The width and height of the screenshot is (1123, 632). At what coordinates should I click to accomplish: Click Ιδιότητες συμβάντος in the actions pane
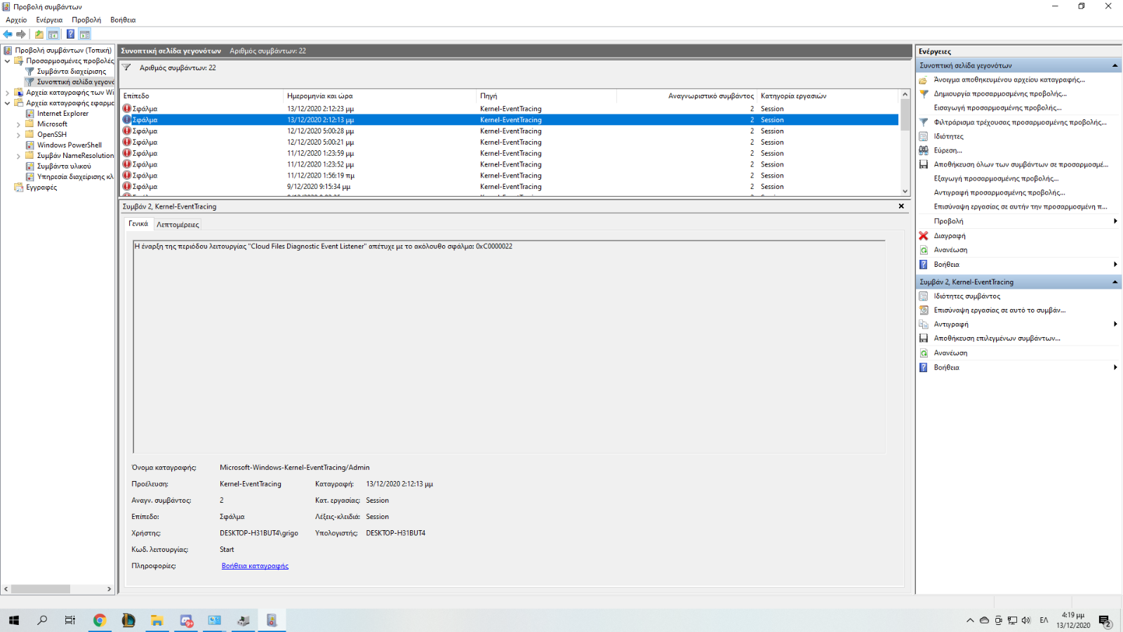point(966,296)
